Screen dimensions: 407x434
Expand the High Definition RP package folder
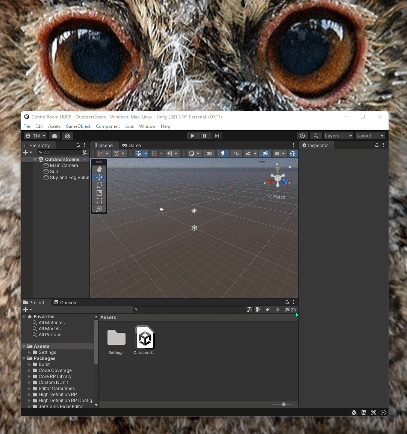pos(30,394)
